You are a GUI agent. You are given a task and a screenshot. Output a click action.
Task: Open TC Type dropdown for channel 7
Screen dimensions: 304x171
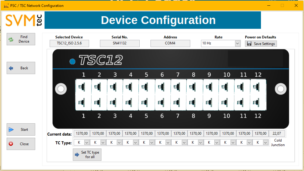(184, 142)
